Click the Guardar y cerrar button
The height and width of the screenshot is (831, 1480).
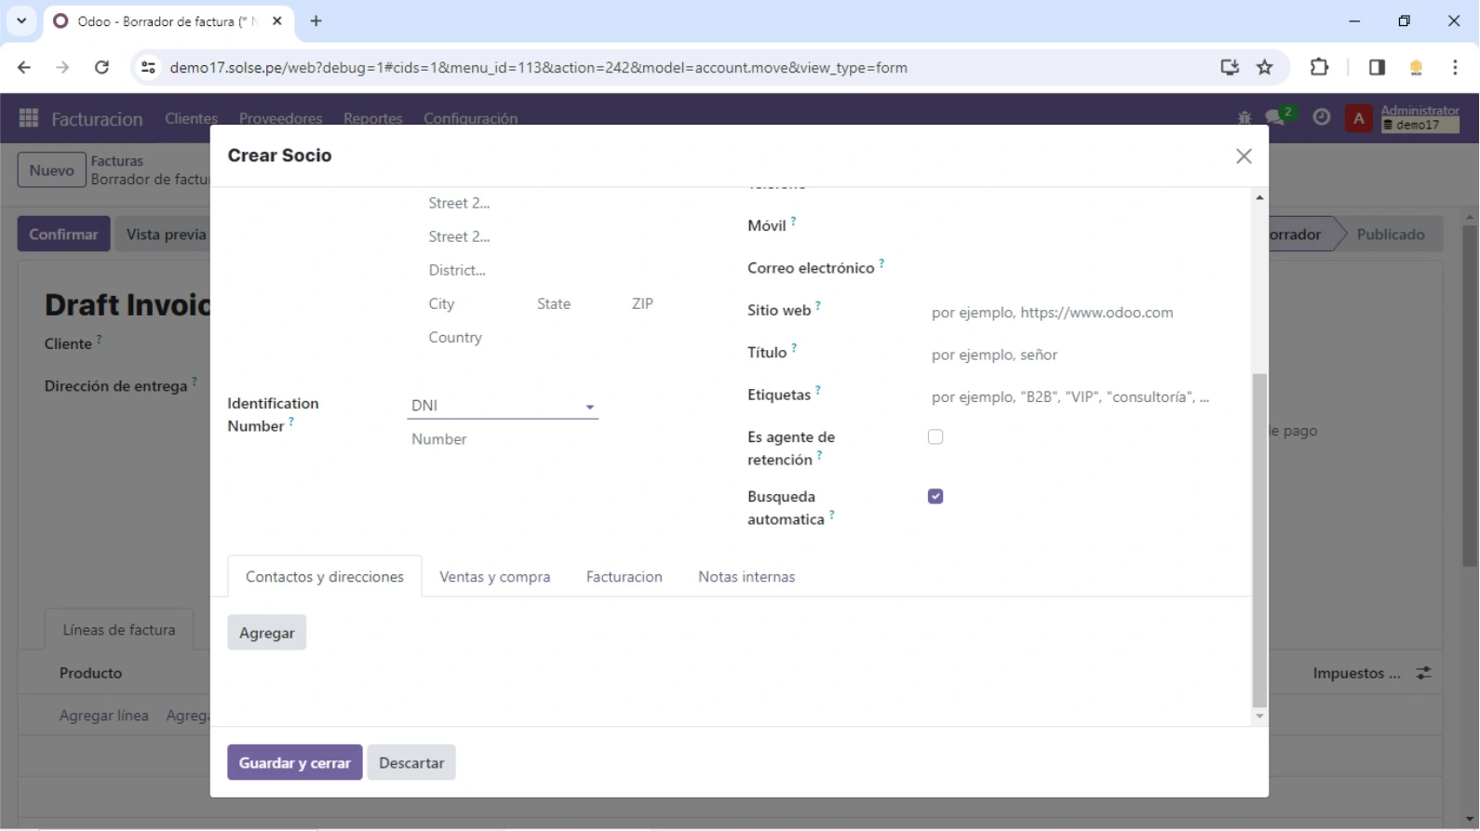point(294,763)
